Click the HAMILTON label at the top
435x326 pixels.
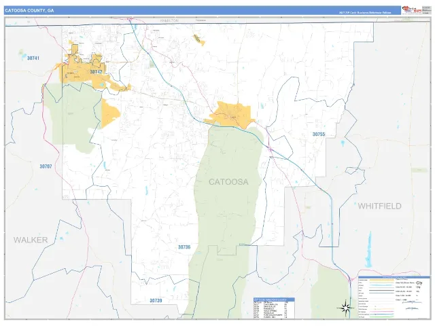coord(169,20)
